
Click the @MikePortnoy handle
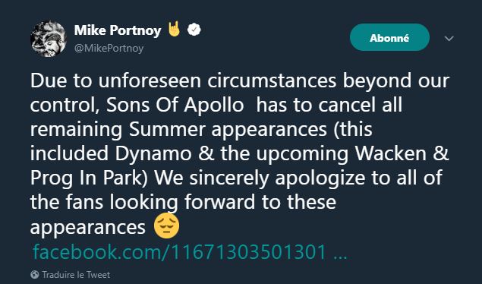click(109, 49)
